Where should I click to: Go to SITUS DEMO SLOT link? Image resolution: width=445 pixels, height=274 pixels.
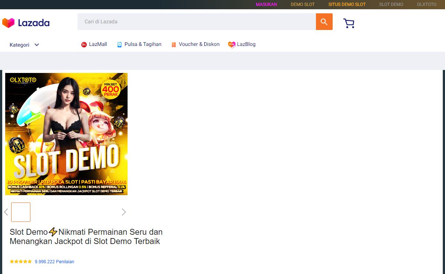(347, 4)
